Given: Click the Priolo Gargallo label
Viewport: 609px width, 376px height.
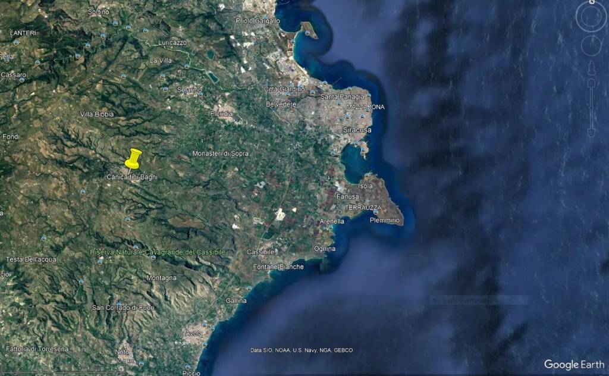Looking at the screenshot, I should (258, 21).
